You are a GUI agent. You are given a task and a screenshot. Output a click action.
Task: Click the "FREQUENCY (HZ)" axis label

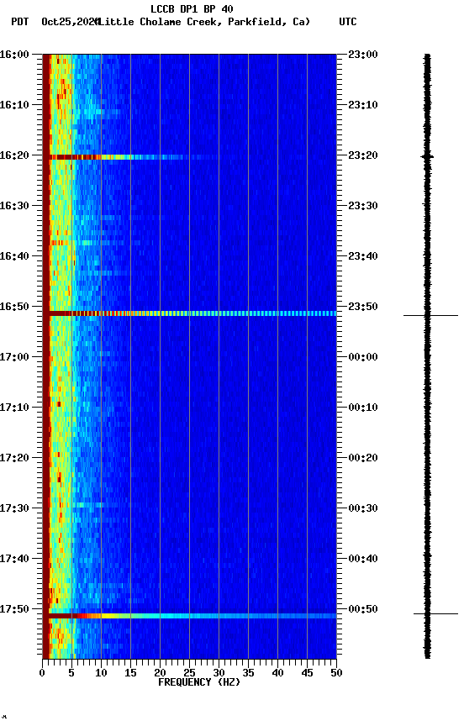pos(199,683)
